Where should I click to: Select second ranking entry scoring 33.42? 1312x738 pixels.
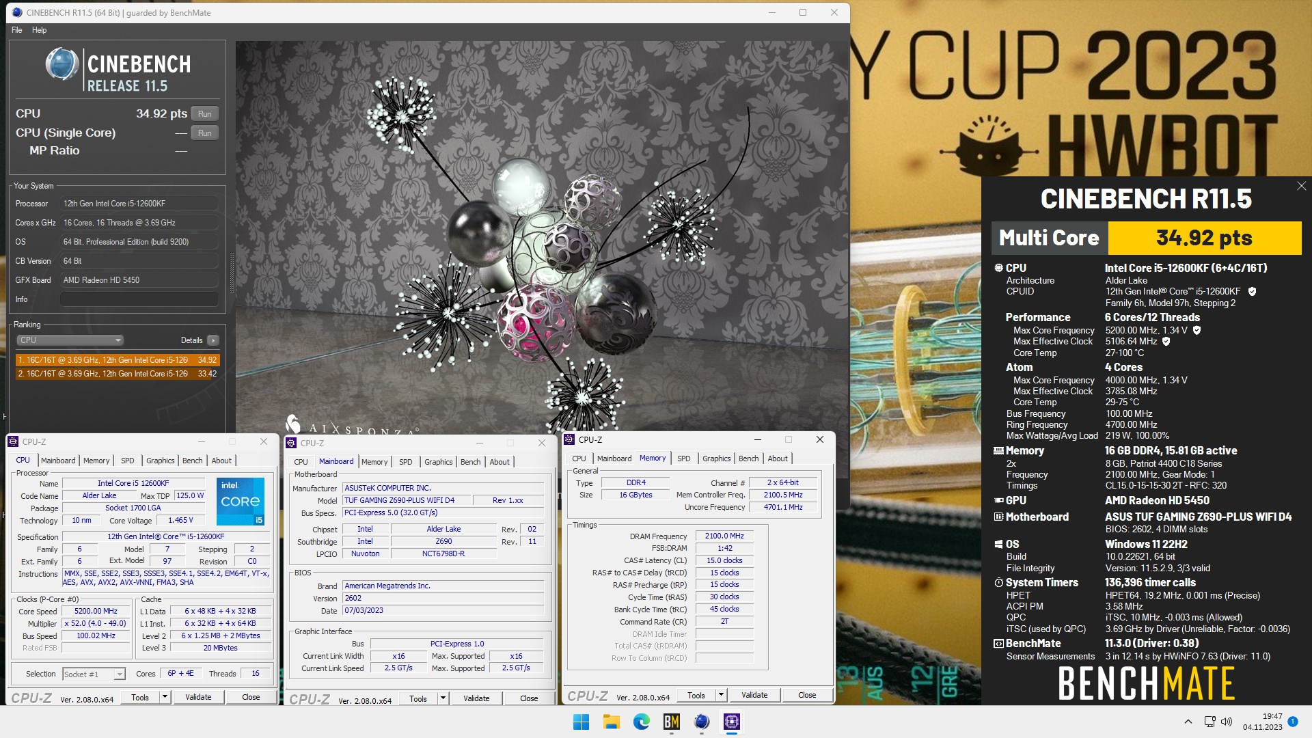[118, 374]
